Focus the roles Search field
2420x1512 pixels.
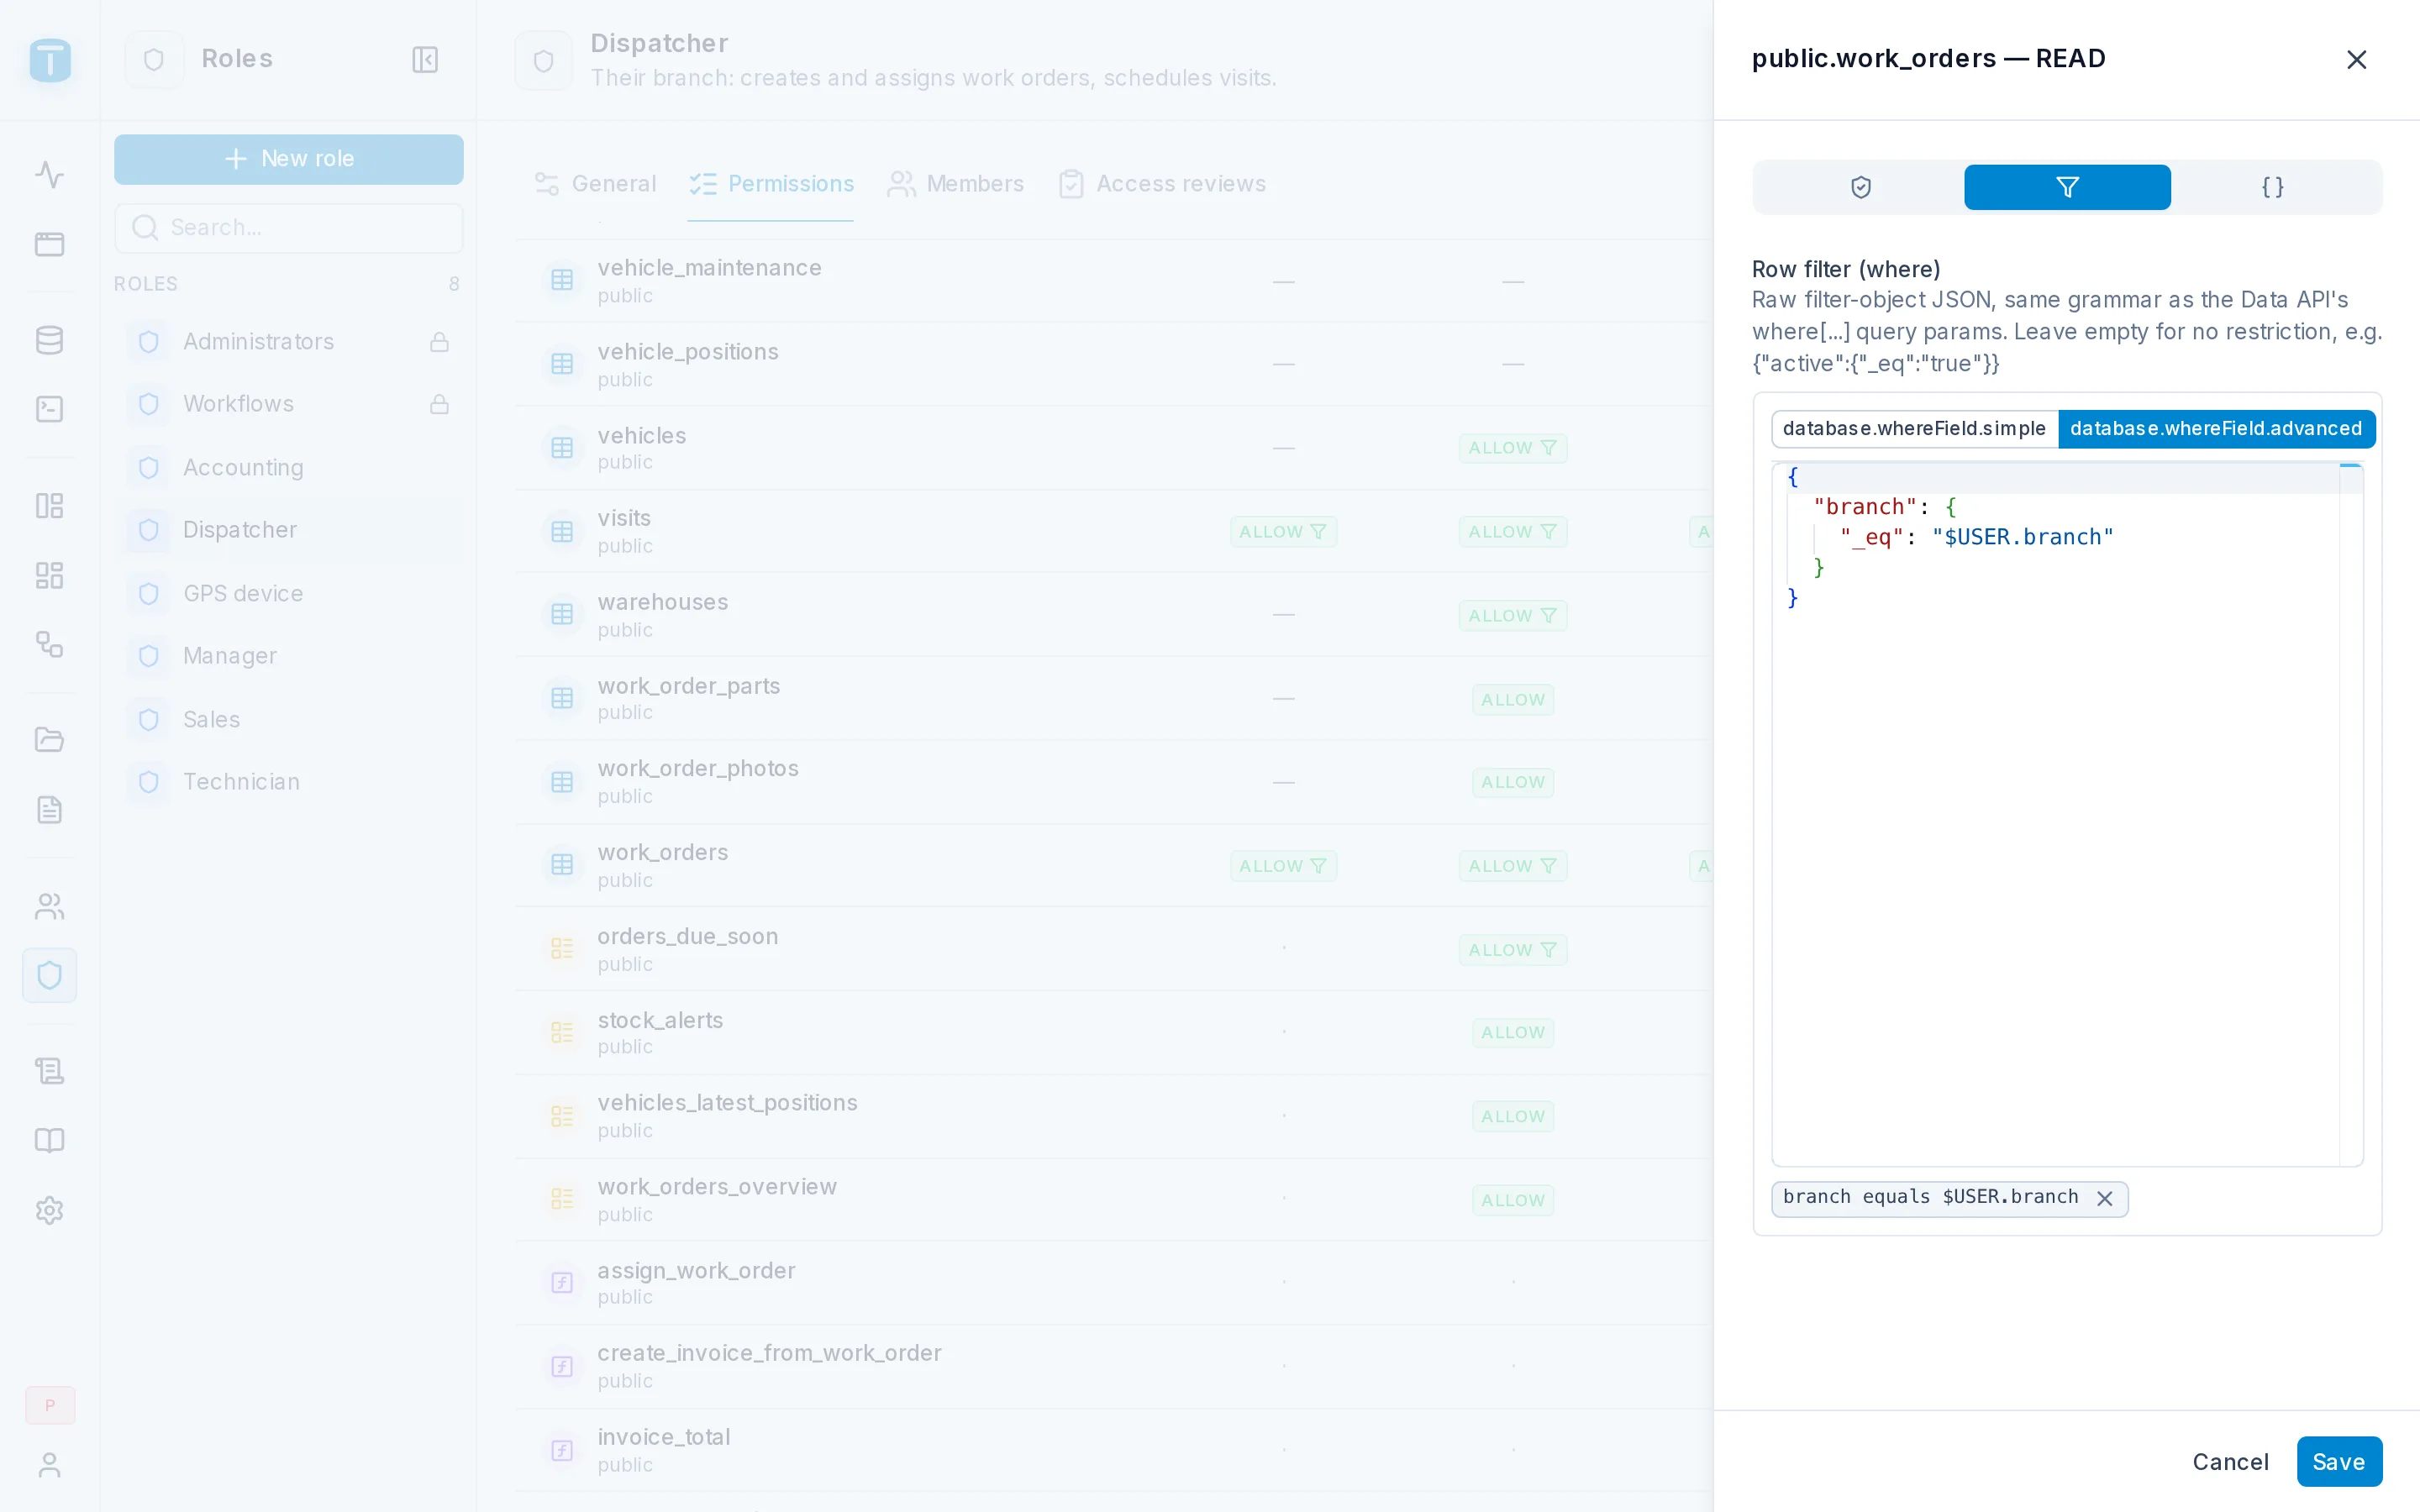click(288, 228)
